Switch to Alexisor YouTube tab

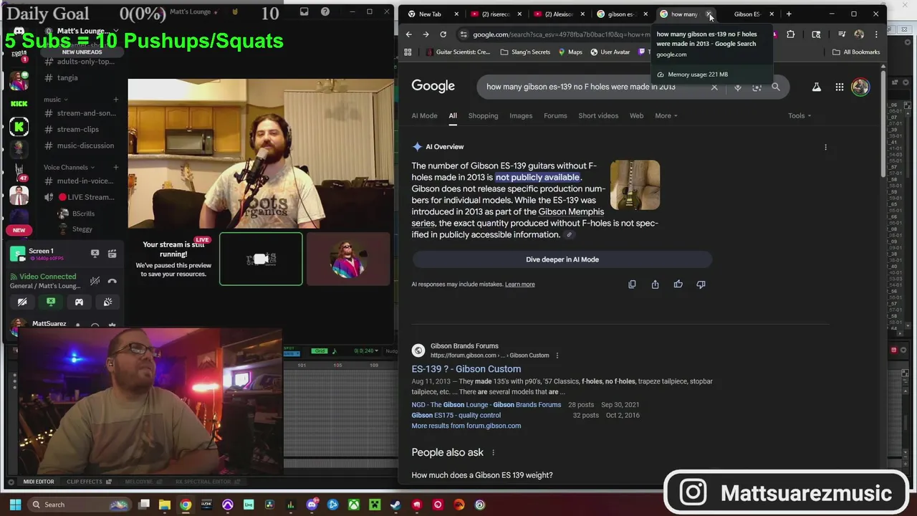558,14
